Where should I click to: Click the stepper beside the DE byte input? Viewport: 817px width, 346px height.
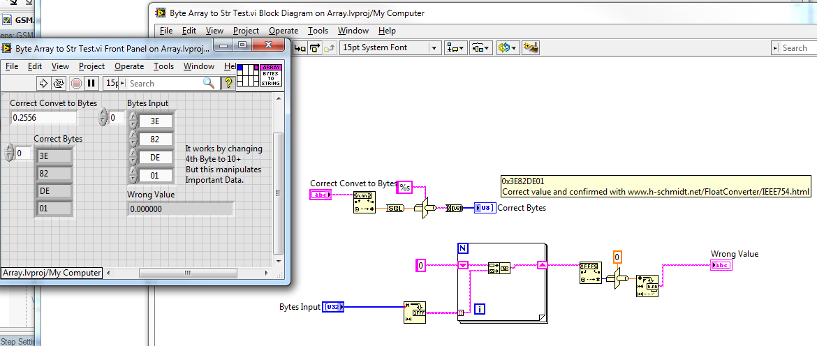tap(133, 157)
